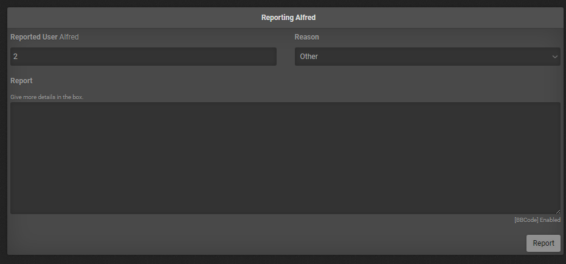Click the Report submit button
The image size is (566, 264).
pyautogui.click(x=543, y=243)
